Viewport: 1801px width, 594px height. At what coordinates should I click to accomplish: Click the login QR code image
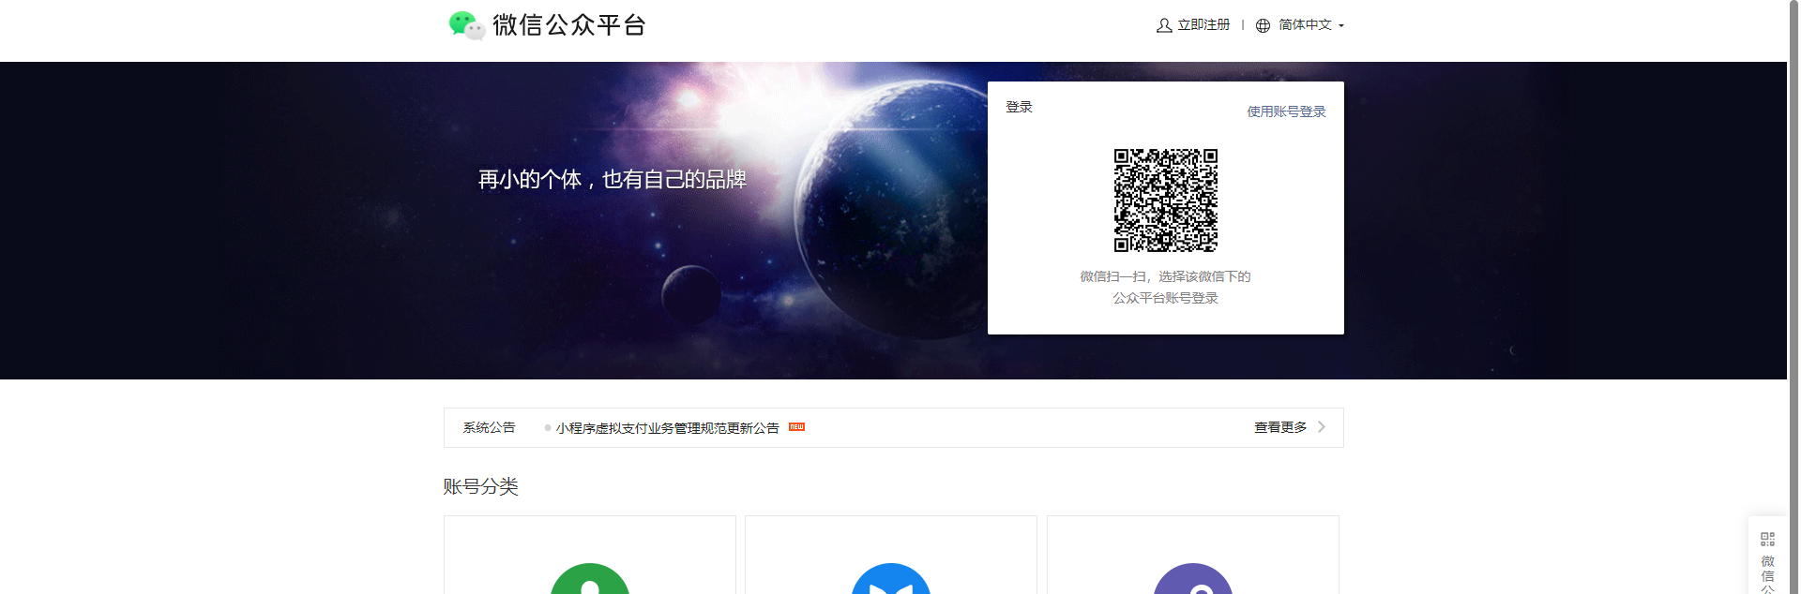click(1165, 200)
